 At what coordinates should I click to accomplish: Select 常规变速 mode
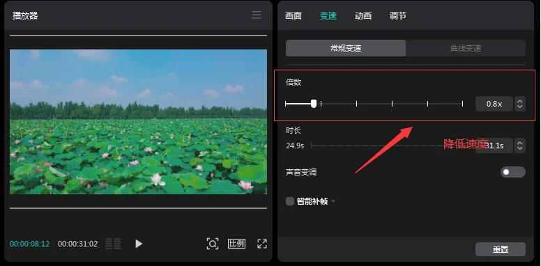tap(346, 48)
